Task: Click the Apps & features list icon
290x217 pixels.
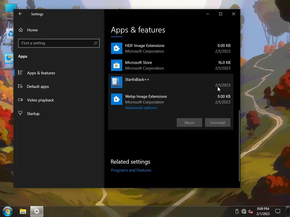Action: coord(20,73)
